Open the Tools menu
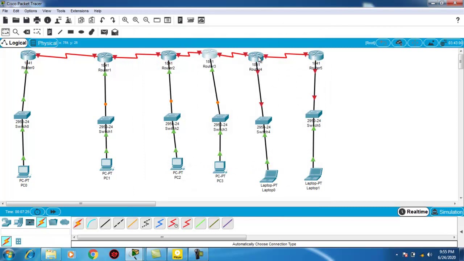Screen dimensions: 464x261 [61, 11]
